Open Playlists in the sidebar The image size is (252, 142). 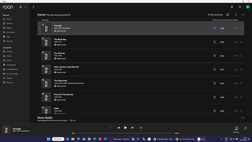point(8,82)
